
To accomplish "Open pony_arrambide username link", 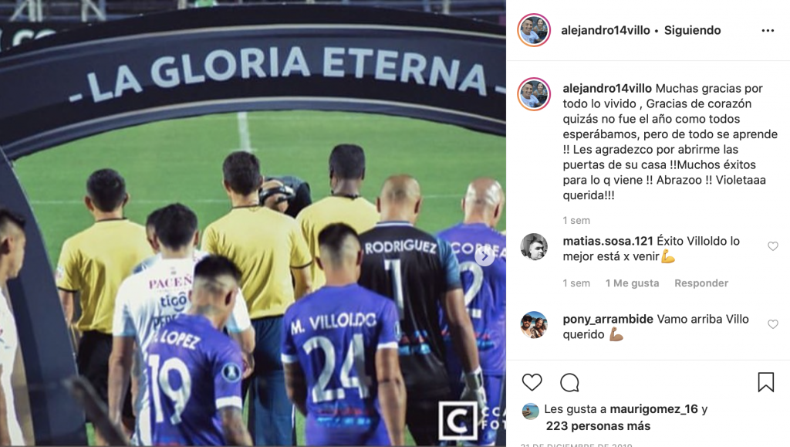I will click(608, 319).
